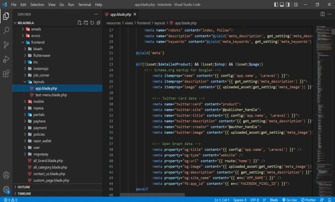Collapse all folders in Explorer
Viewport: 335px width, 202px height.
click(98, 23)
